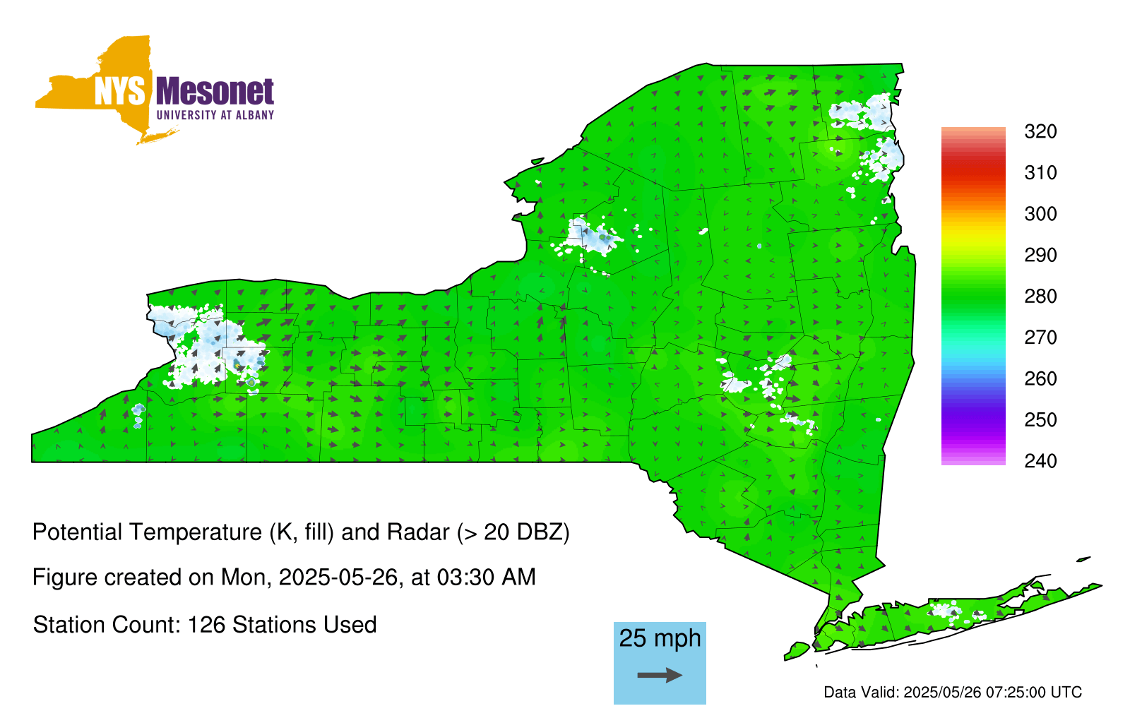Click the 'Mesonet' purple wordmark
1130x706 pixels.
click(215, 91)
